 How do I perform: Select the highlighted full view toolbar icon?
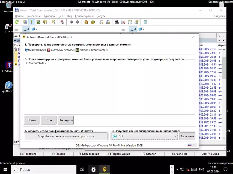coord(32,22)
